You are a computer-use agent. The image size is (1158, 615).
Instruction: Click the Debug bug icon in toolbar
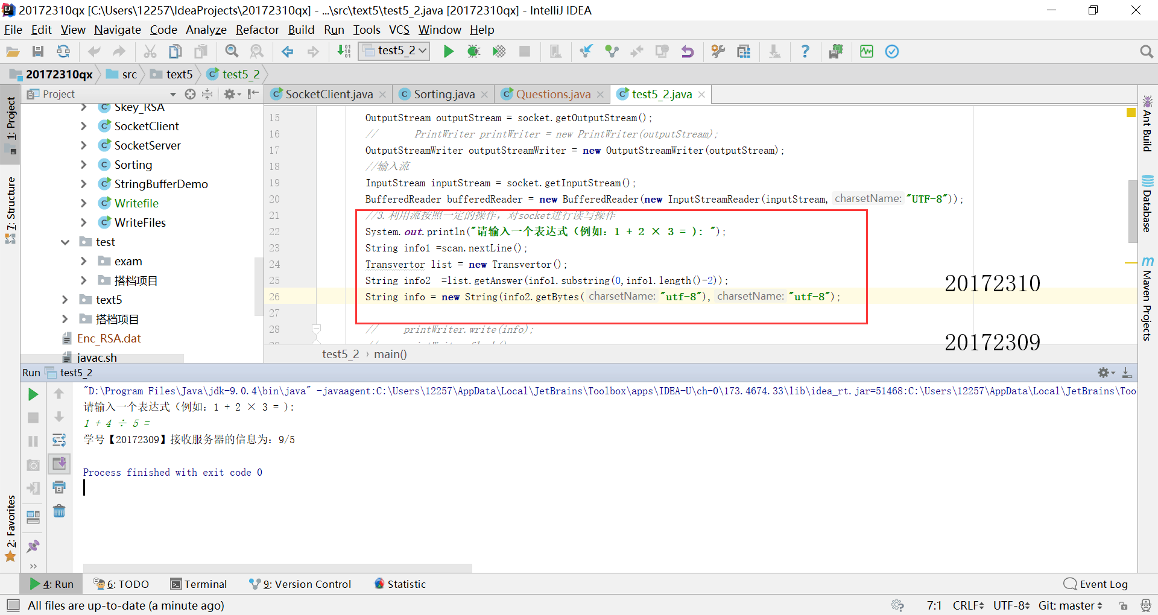473,52
